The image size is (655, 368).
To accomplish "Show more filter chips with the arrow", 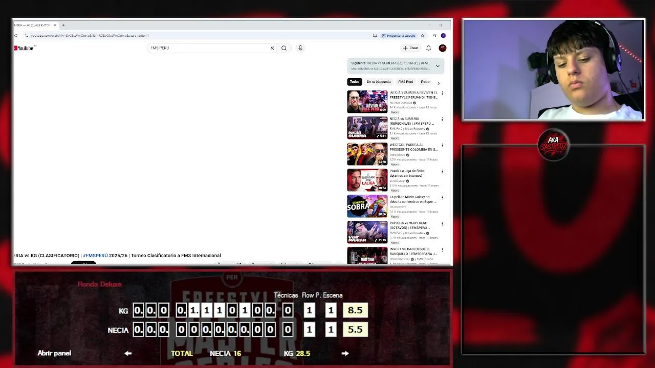I will (438, 83).
